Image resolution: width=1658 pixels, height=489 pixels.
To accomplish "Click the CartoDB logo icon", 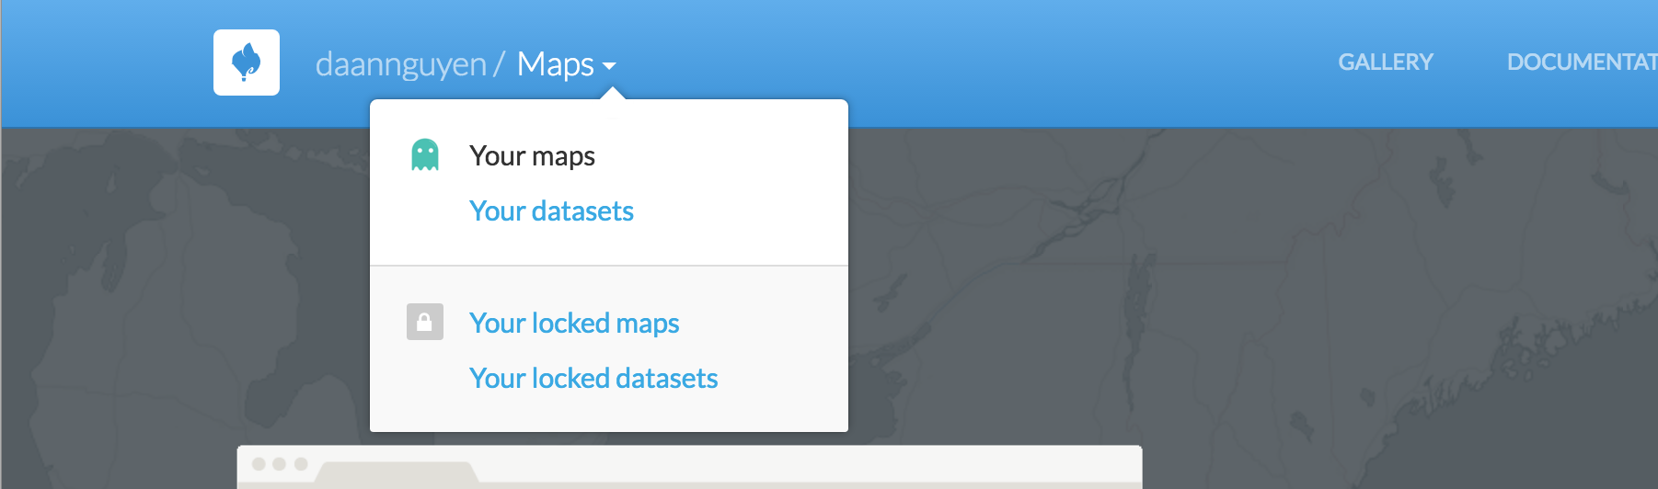I will (x=247, y=63).
